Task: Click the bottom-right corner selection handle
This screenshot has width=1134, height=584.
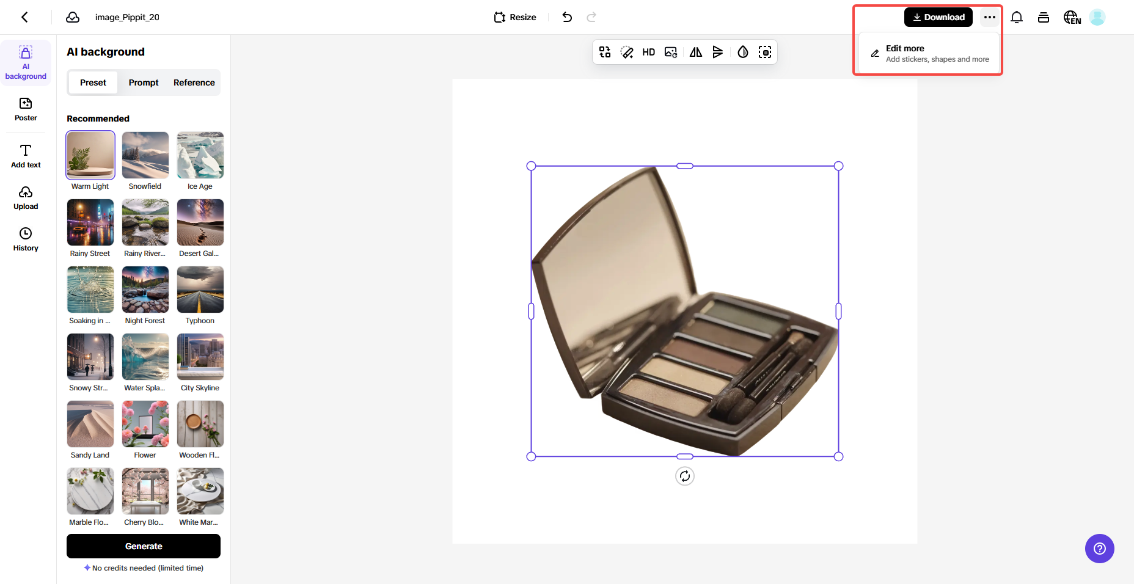Action: click(x=838, y=456)
